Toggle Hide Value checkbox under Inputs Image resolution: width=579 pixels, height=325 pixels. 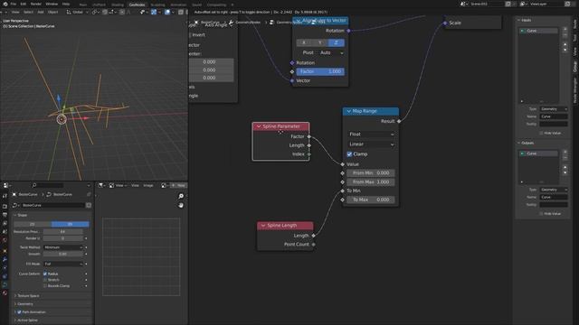(541, 133)
